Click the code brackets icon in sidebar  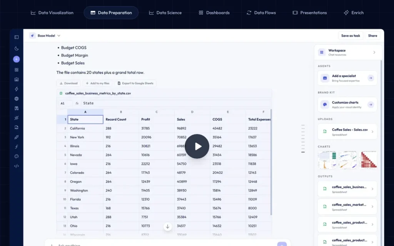[x=17, y=166]
